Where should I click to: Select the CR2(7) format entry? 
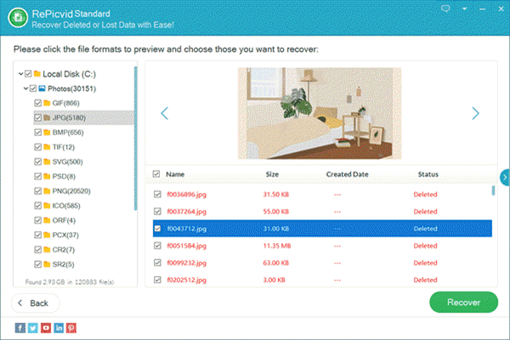64,250
